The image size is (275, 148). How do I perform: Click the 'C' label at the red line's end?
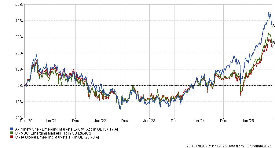(273, 47)
